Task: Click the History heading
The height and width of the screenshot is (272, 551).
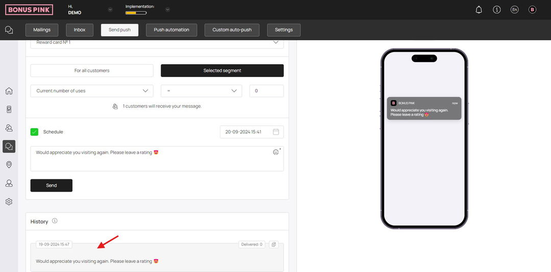Action: pyautogui.click(x=39, y=222)
